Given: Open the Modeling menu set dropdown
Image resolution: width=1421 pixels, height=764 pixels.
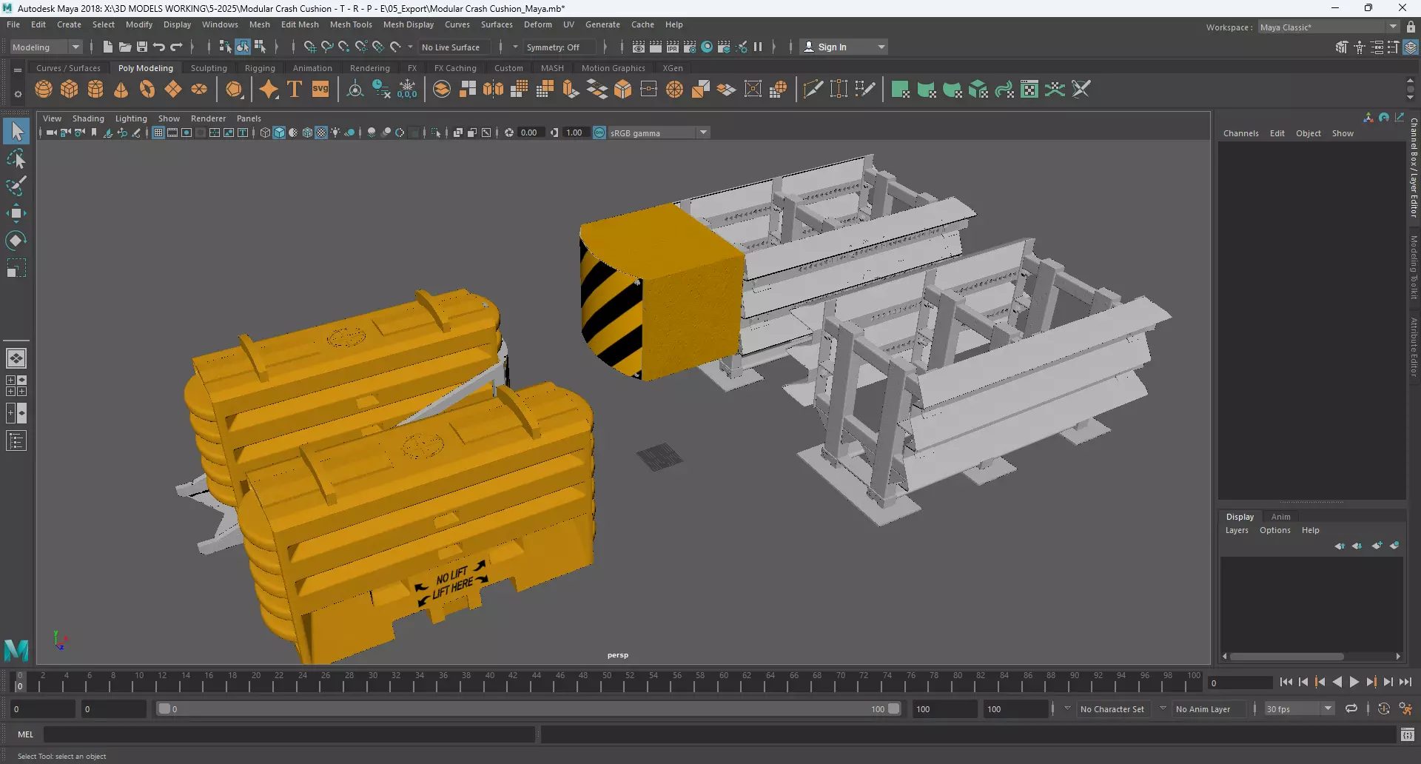Looking at the screenshot, I should point(46,47).
